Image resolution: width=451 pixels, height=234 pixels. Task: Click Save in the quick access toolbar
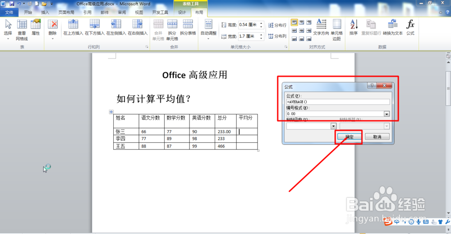(12, 4)
